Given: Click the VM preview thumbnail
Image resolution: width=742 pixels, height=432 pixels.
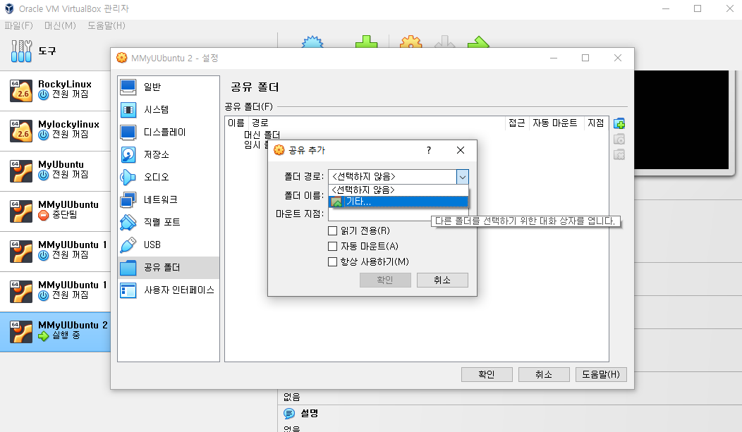Looking at the screenshot, I should pyautogui.click(x=681, y=120).
